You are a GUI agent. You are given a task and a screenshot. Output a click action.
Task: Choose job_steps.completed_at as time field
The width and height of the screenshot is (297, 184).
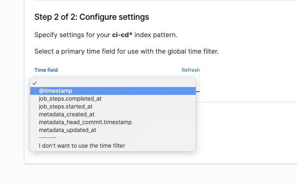(70, 99)
